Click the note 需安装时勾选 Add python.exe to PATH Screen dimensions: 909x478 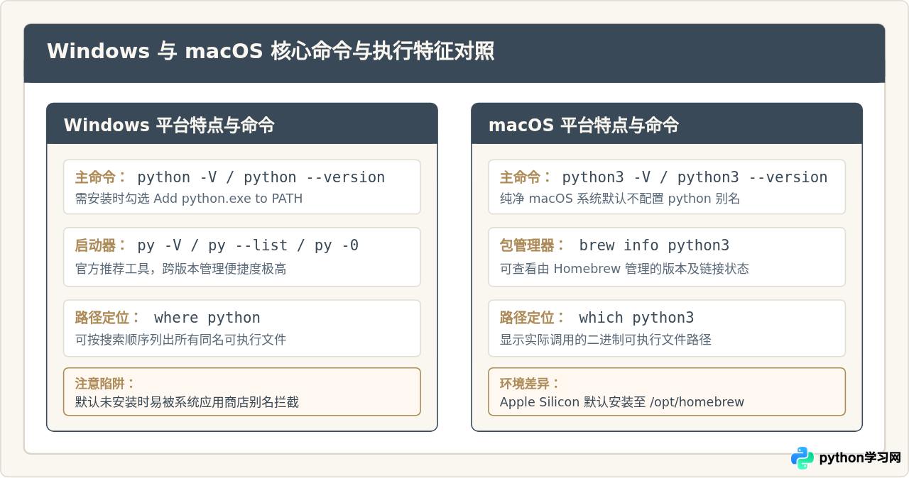click(189, 199)
